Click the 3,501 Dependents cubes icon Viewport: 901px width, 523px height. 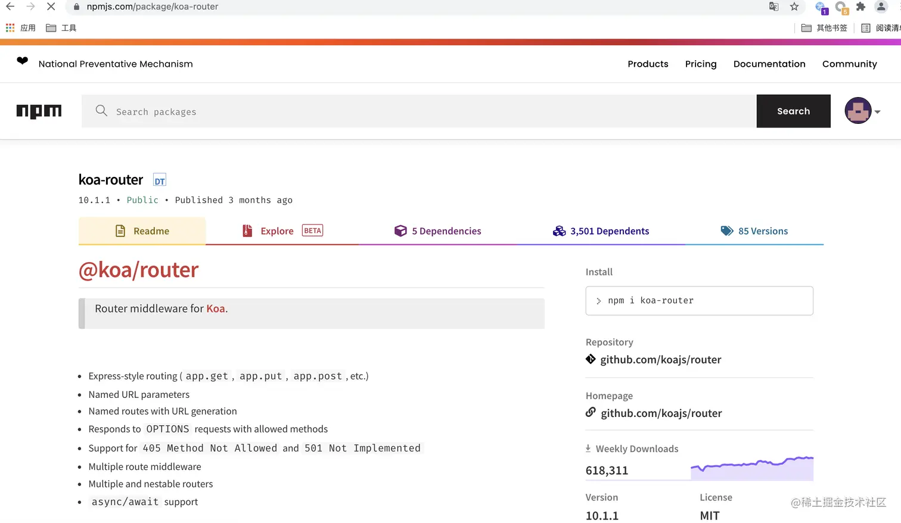(x=559, y=231)
